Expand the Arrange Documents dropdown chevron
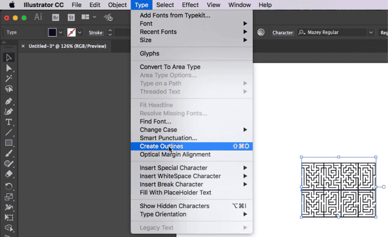388x237 pixels. coord(94,17)
